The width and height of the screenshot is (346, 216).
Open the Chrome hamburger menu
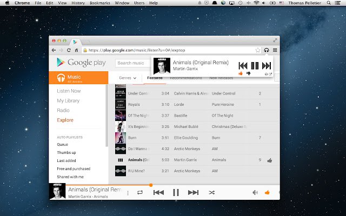click(275, 50)
